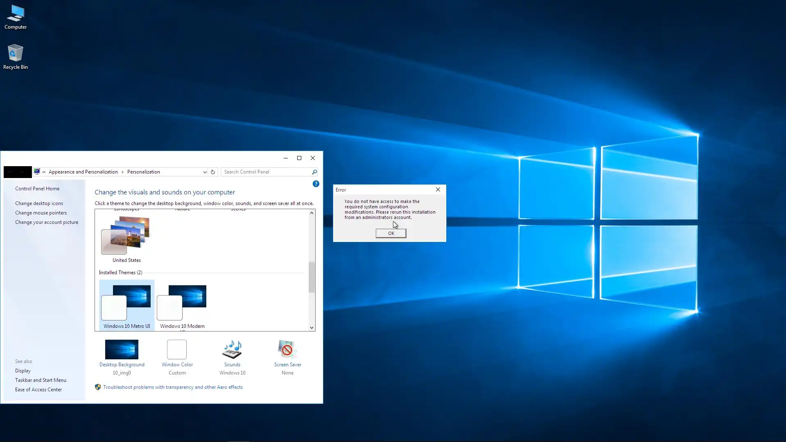Click the refresh icon in the address bar

tap(213, 172)
